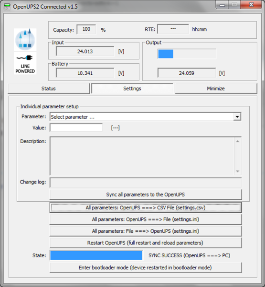Click the Change log field
This screenshot has height=287, width=265.
[x=146, y=182]
